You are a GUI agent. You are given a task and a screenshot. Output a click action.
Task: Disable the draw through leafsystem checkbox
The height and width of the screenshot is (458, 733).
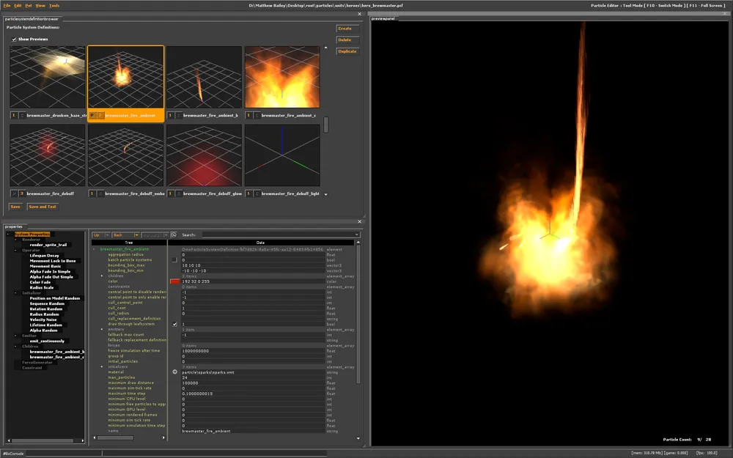click(x=174, y=324)
